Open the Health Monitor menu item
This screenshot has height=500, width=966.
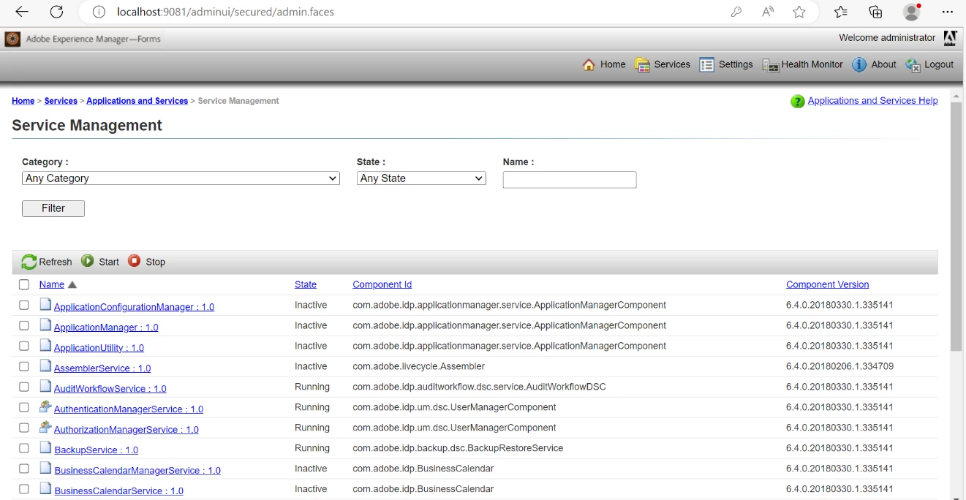pos(812,64)
